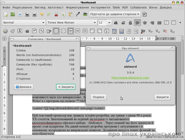Click the uk-UA language in status bar
This screenshot has height=140, width=185.
point(179,137)
